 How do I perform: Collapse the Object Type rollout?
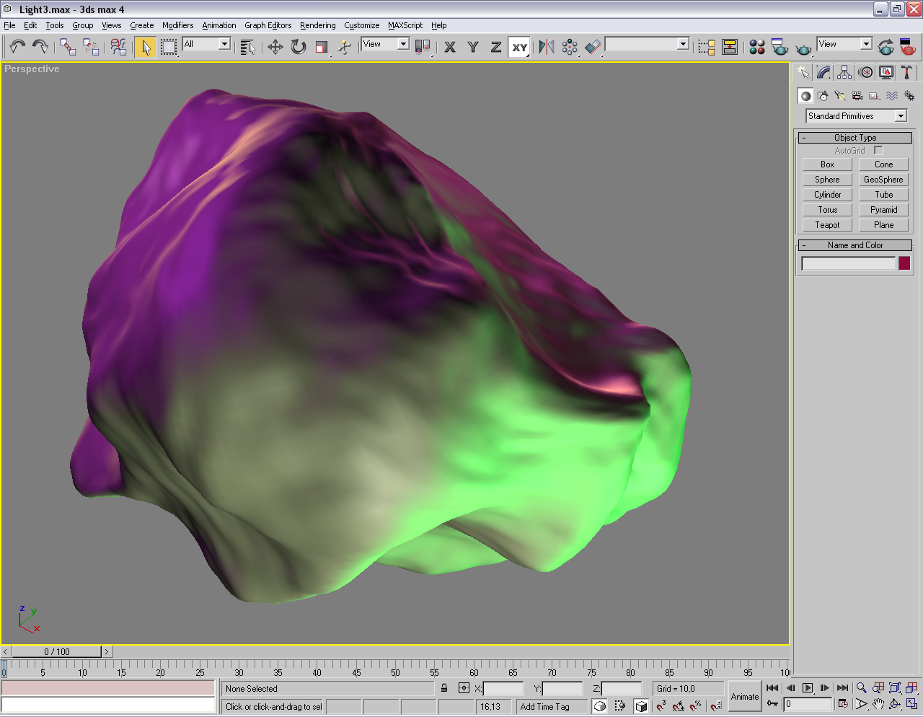855,138
